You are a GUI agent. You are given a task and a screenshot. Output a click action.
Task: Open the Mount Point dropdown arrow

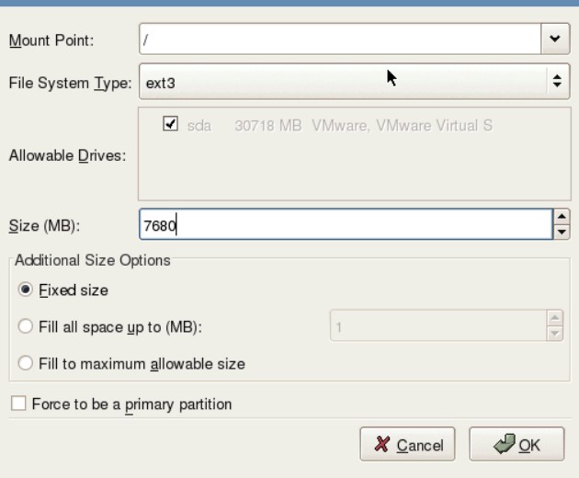tap(555, 39)
